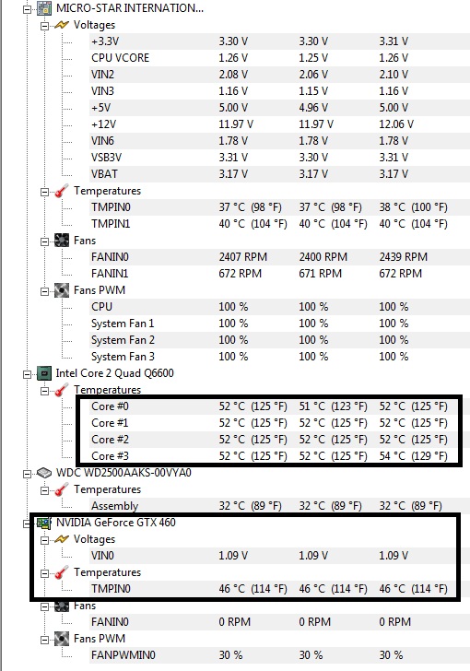Click motherboard Voltages lightning icon
The image size is (470, 671).
62,25
